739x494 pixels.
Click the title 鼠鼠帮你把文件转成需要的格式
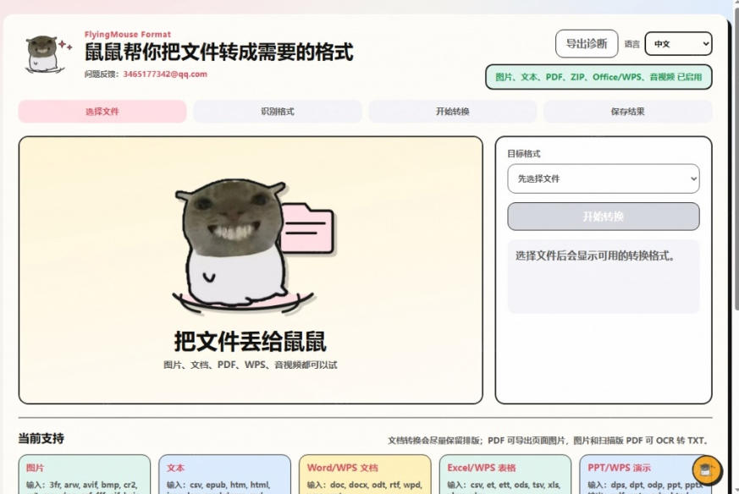218,52
